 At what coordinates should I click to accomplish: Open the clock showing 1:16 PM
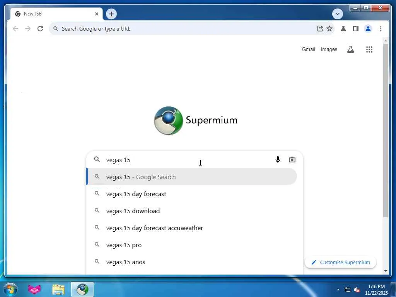(x=376, y=289)
